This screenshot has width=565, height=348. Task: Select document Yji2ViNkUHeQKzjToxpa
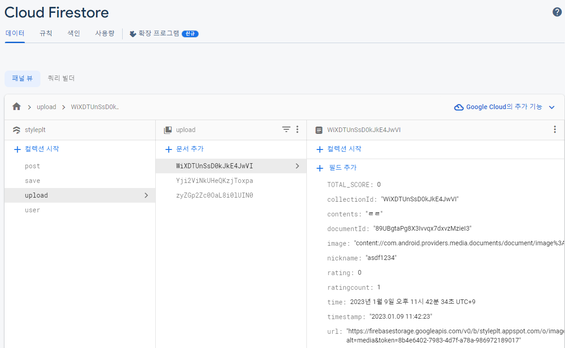(x=231, y=181)
